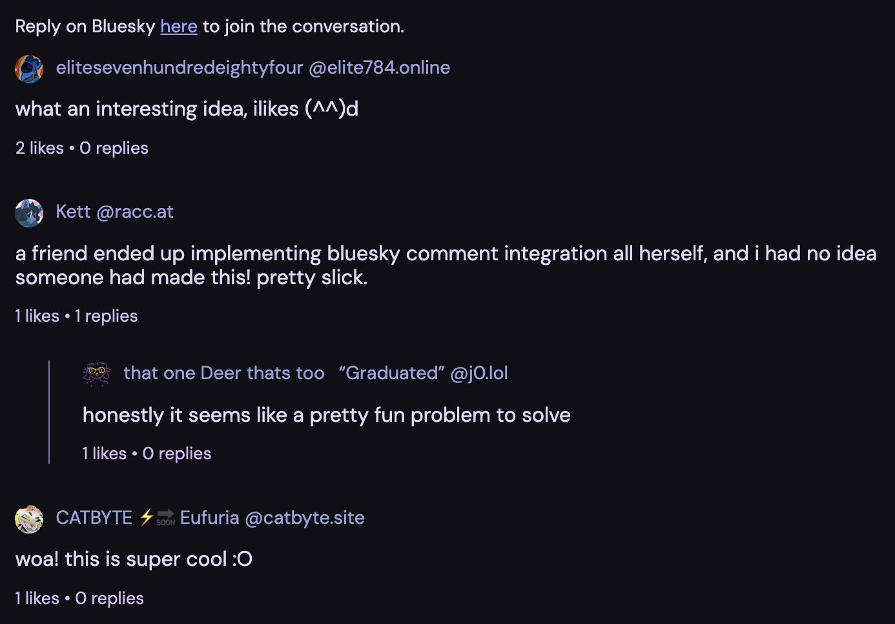Click '2 likes' under elite784's comment
The image size is (895, 624).
[x=39, y=148]
